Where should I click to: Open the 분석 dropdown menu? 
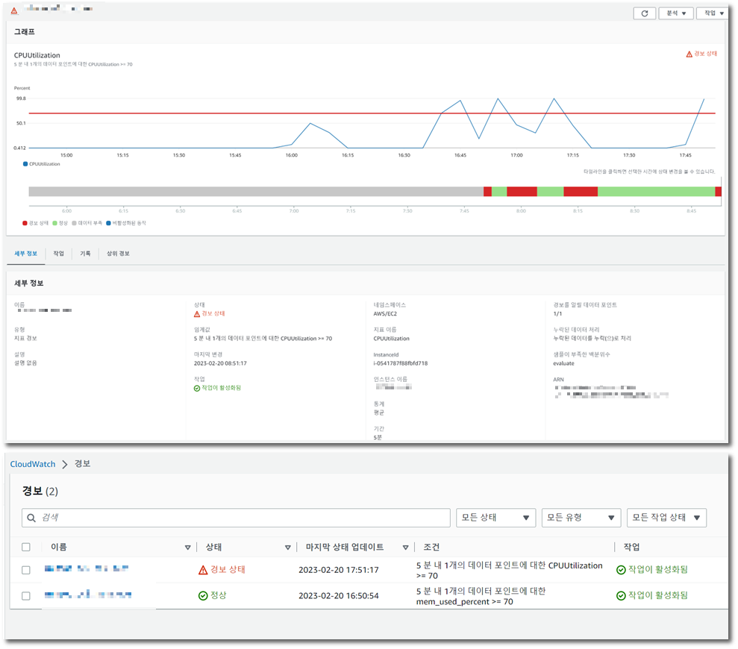point(676,13)
